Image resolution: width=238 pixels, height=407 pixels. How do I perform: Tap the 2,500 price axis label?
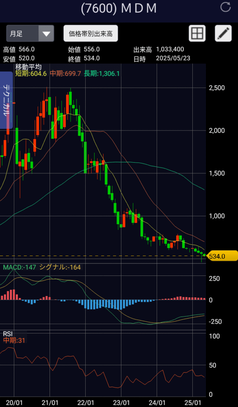tap(217, 88)
